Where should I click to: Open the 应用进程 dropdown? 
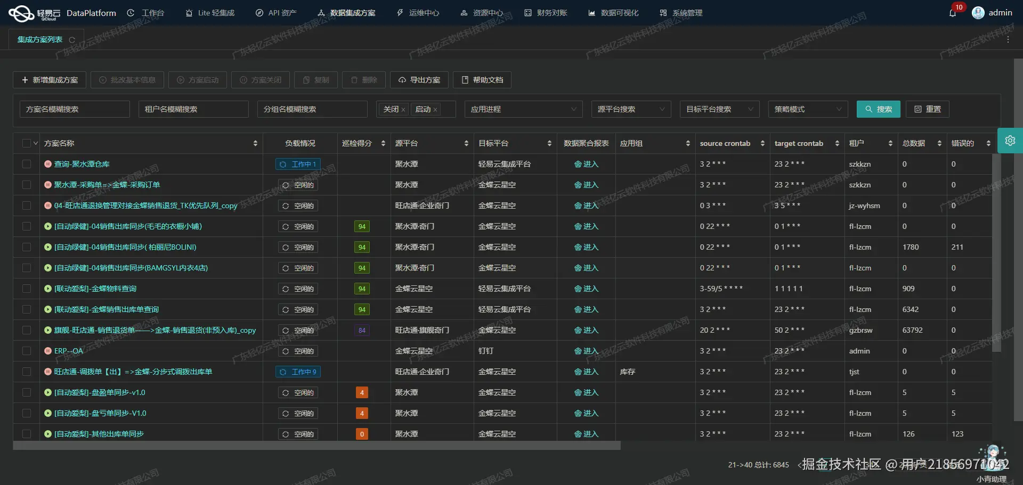523,109
